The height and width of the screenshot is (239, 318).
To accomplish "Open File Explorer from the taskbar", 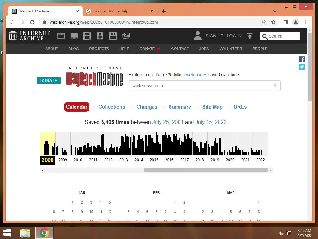I will click(x=25, y=233).
